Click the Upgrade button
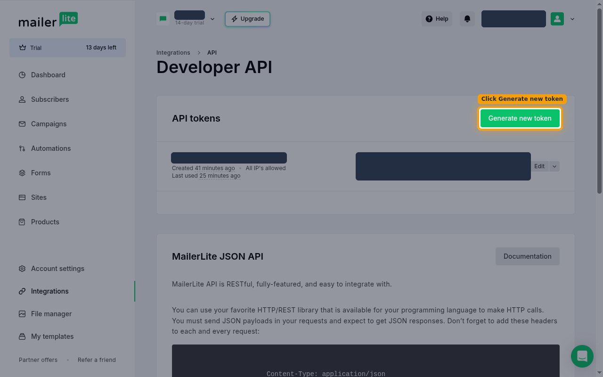 pyautogui.click(x=247, y=19)
